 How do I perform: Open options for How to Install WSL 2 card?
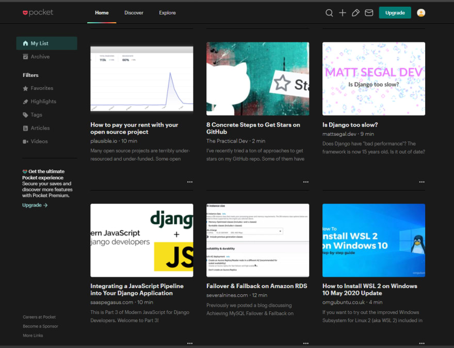point(421,343)
